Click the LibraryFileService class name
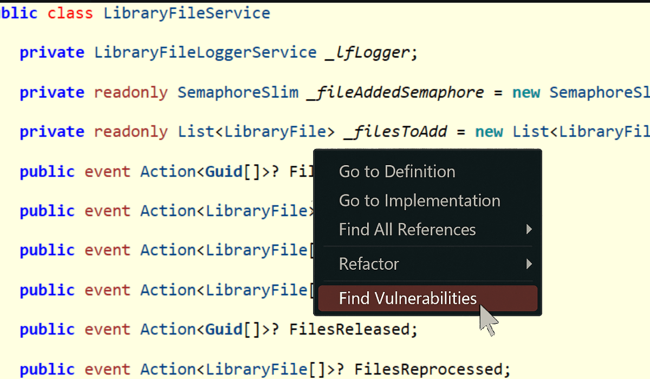 pyautogui.click(x=186, y=13)
